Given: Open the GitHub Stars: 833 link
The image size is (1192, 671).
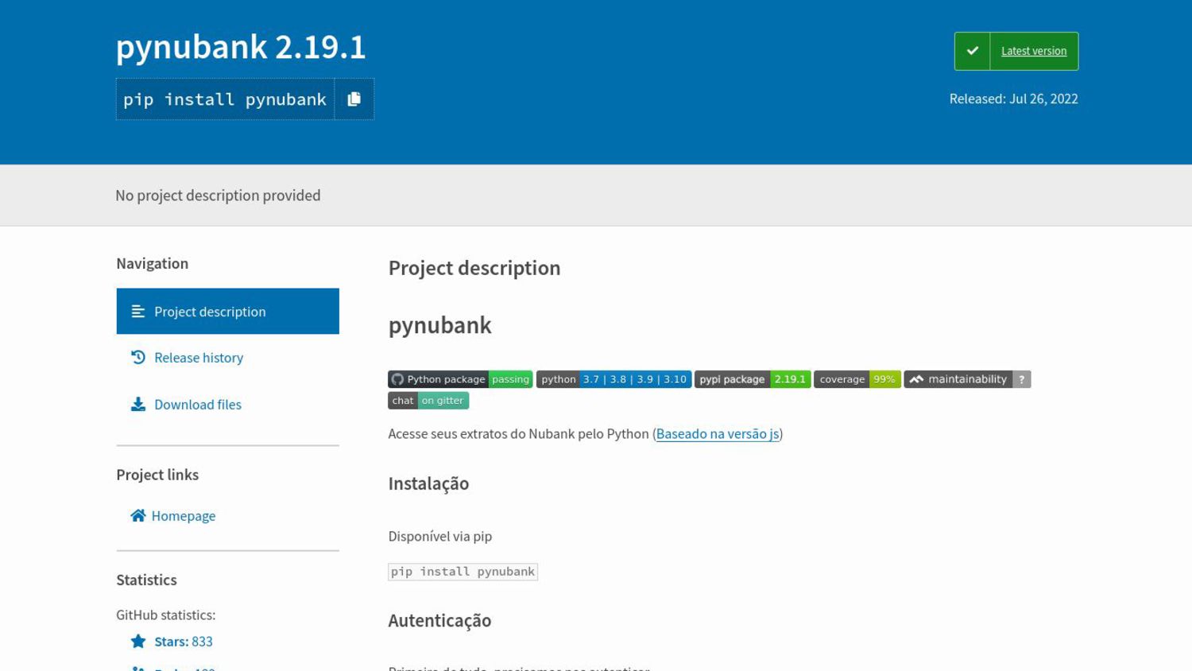Looking at the screenshot, I should [184, 642].
